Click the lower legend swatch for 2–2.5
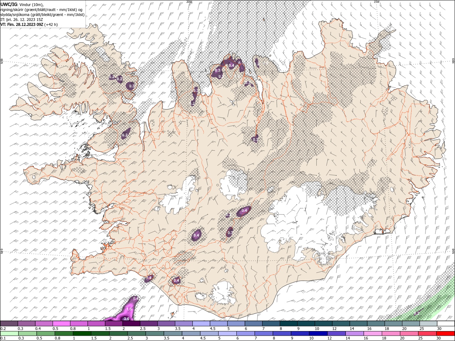The image size is (455, 341). point(118,334)
